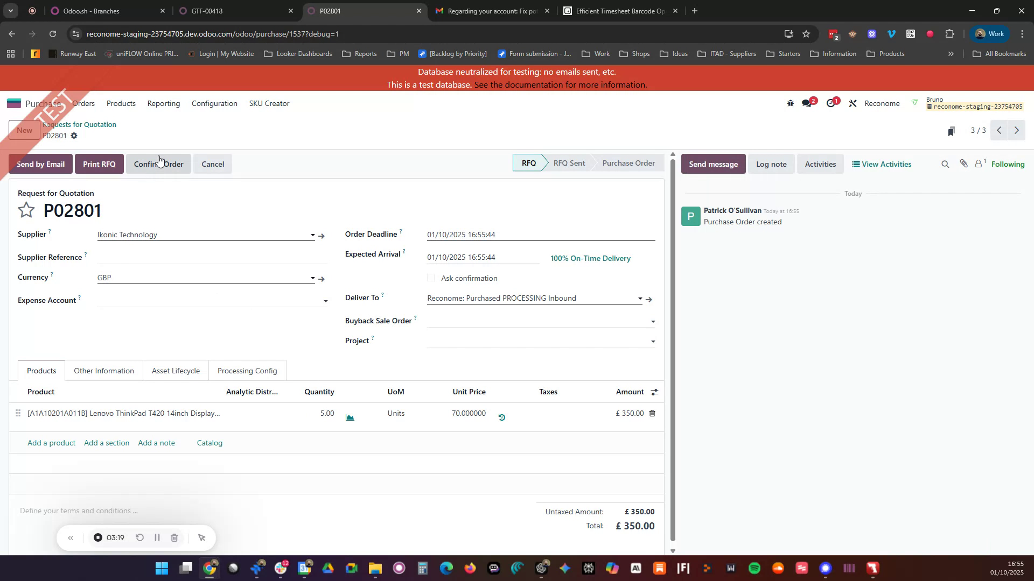This screenshot has width=1034, height=581.
Task: Click the Confirm Order button
Action: pyautogui.click(x=158, y=164)
